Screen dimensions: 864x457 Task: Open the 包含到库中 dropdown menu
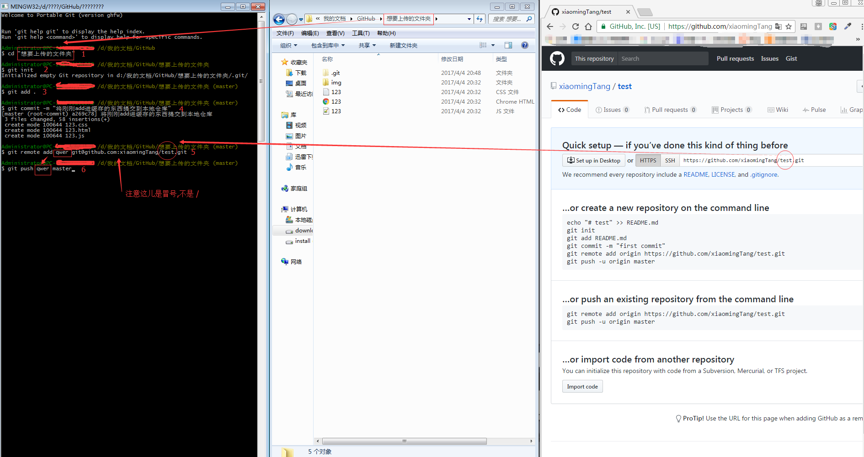pos(328,46)
